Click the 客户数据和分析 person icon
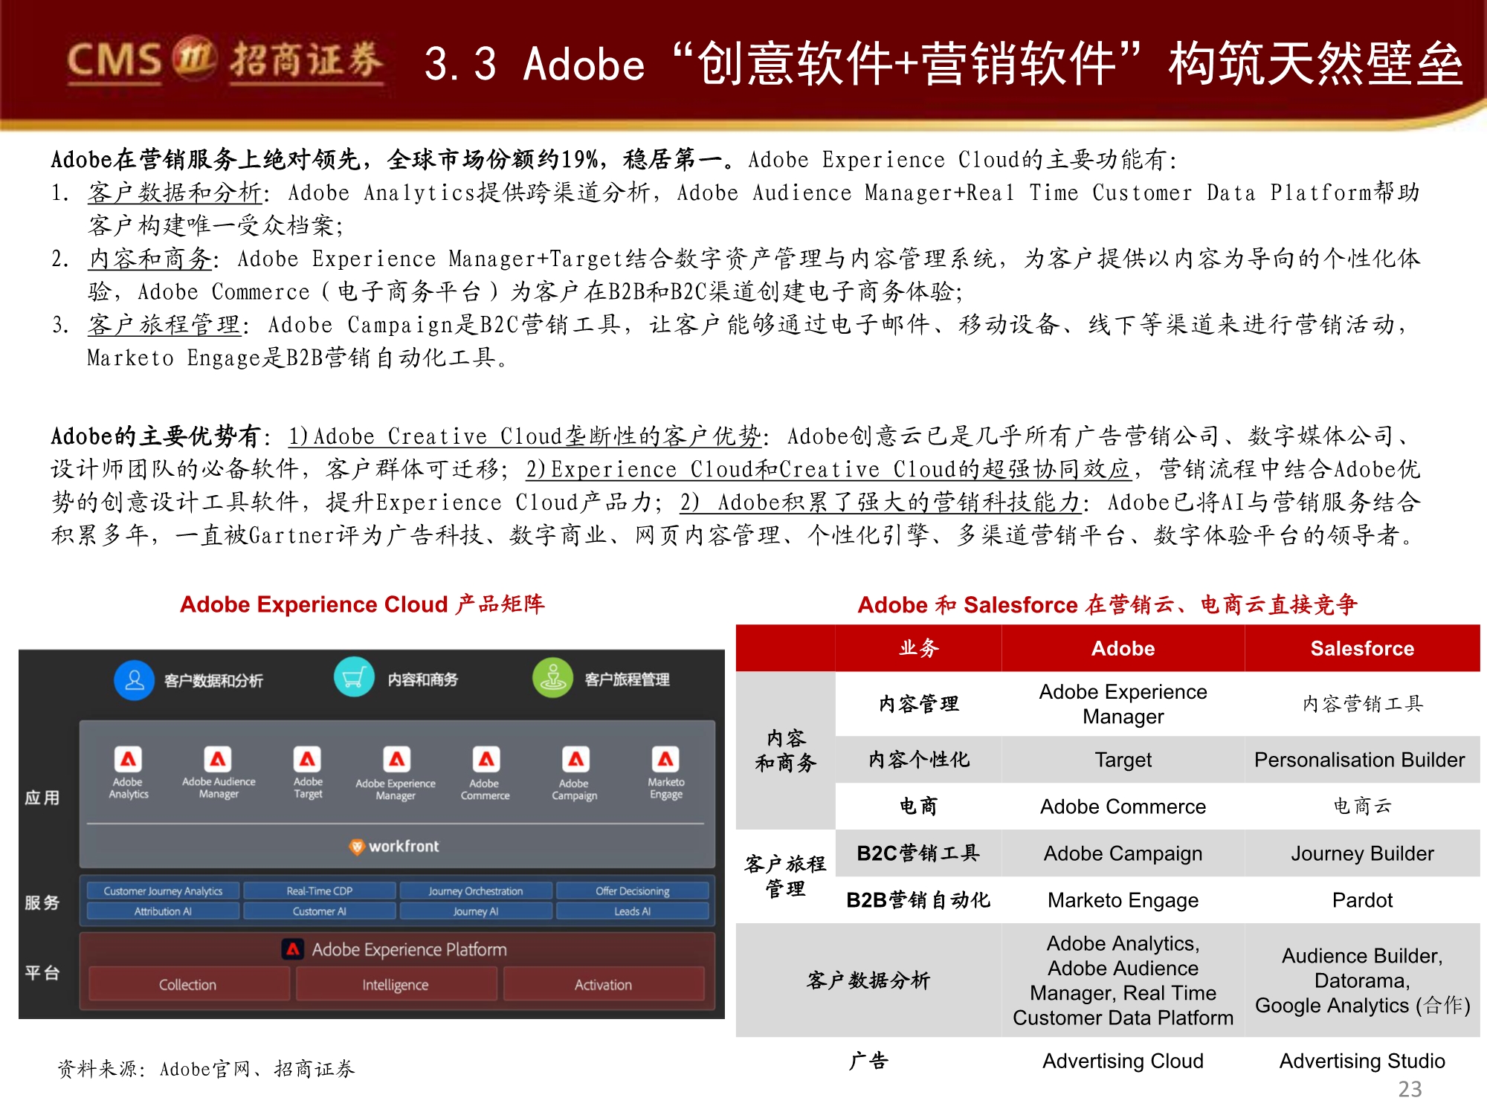 133,677
